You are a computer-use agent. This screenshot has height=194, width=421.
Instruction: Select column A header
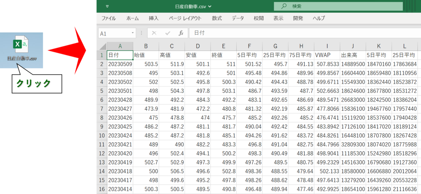pyautogui.click(x=120, y=46)
